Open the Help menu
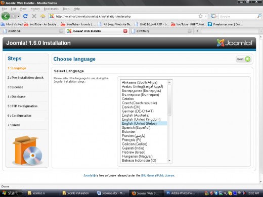The height and width of the screenshot is (197, 263). click(76, 9)
